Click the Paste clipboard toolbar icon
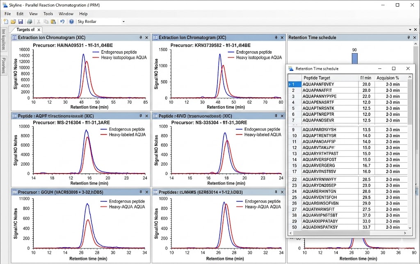Viewport: 420px width, 264px height. [53, 22]
